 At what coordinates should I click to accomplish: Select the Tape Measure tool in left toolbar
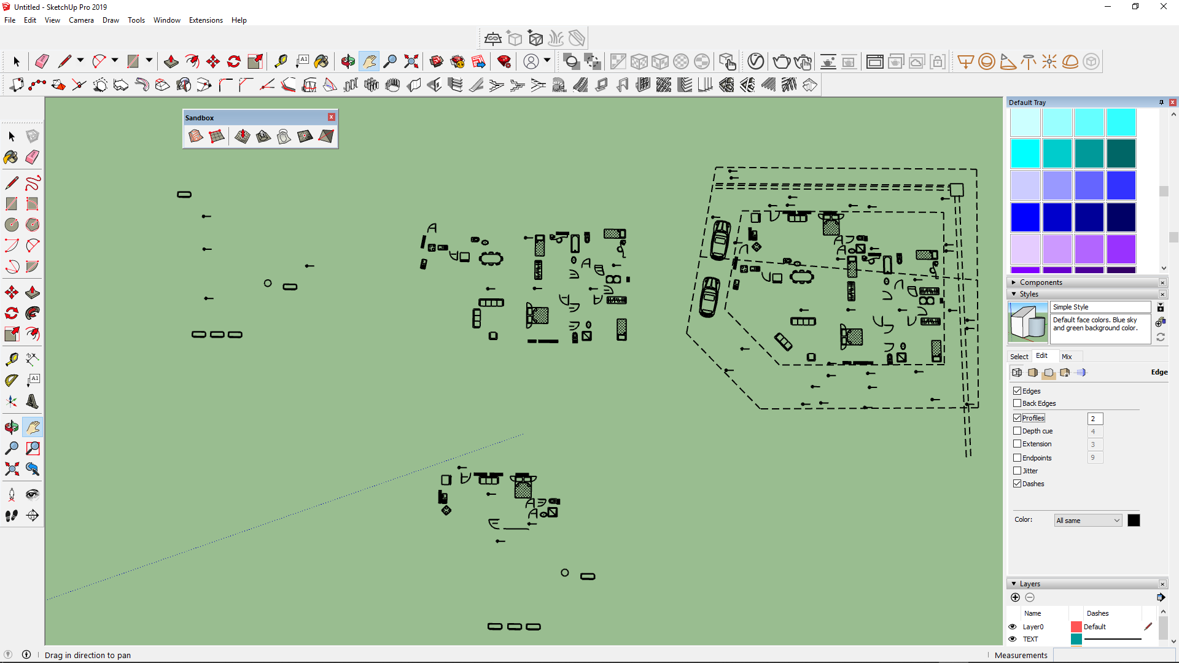tap(11, 359)
